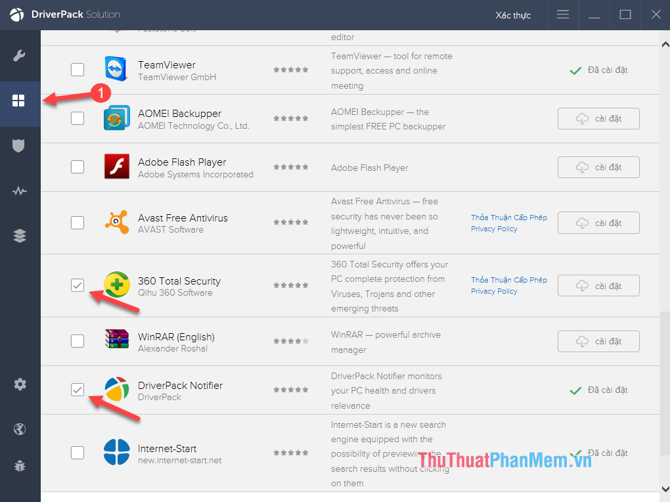This screenshot has height=502, width=670.
Task: Uncheck the DriverPack Notifier checkbox
Action: pyautogui.click(x=78, y=390)
